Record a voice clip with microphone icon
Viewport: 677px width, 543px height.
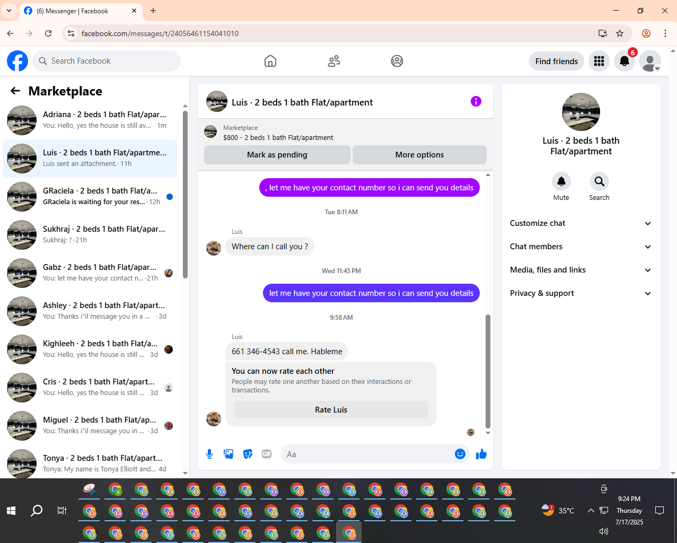209,454
